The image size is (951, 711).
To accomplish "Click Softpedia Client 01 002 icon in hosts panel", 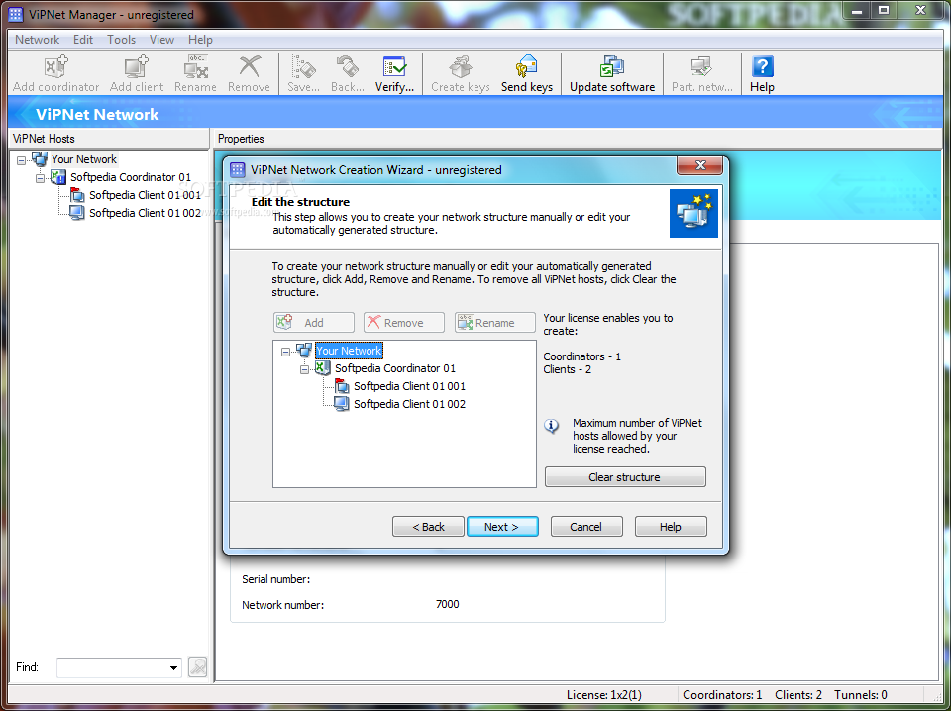I will [x=77, y=213].
